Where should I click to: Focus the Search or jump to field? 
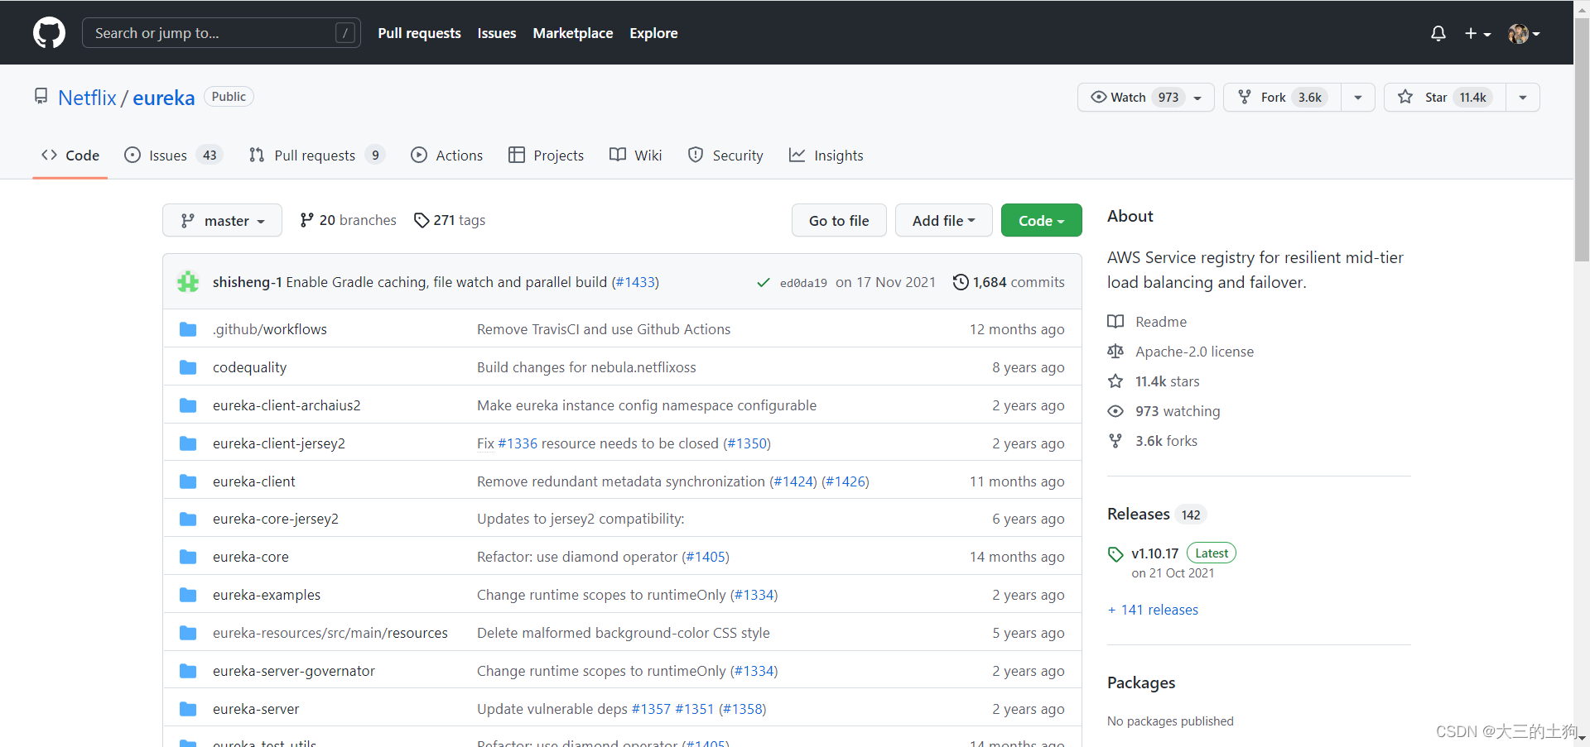click(x=221, y=33)
